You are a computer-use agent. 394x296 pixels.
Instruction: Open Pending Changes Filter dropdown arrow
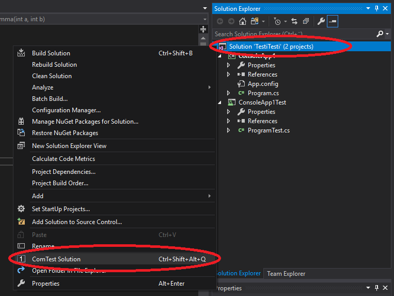286,22
